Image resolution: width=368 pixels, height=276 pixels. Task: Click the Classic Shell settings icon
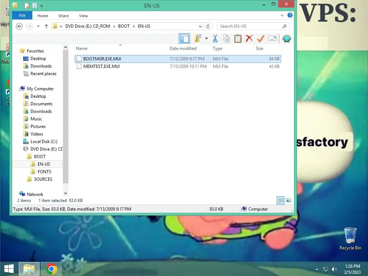point(286,38)
